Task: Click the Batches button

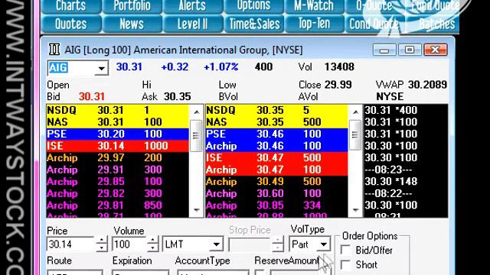Action: coord(433,24)
